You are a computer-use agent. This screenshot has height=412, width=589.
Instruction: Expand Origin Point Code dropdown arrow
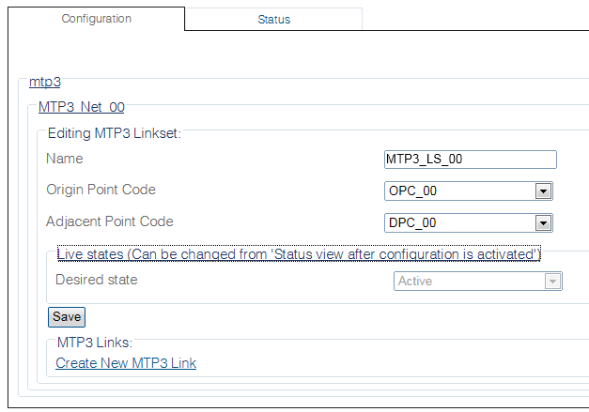[x=542, y=191]
